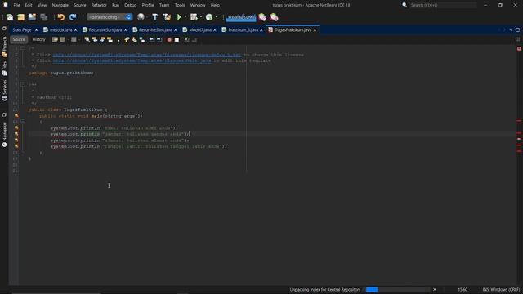The height and width of the screenshot is (294, 523).
Task: Click the Debug Project icon
Action: [x=194, y=17]
